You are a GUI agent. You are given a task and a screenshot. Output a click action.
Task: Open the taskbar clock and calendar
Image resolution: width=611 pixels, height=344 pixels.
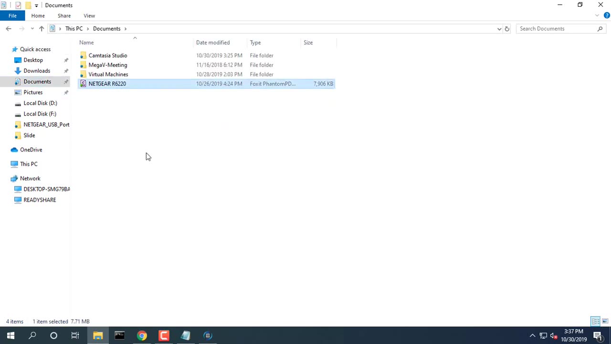click(x=574, y=335)
